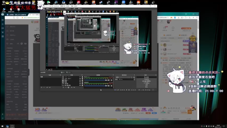Adjust the second mixer channel volume slider
Screen dimensions: 227x128
(x=96, y=86)
